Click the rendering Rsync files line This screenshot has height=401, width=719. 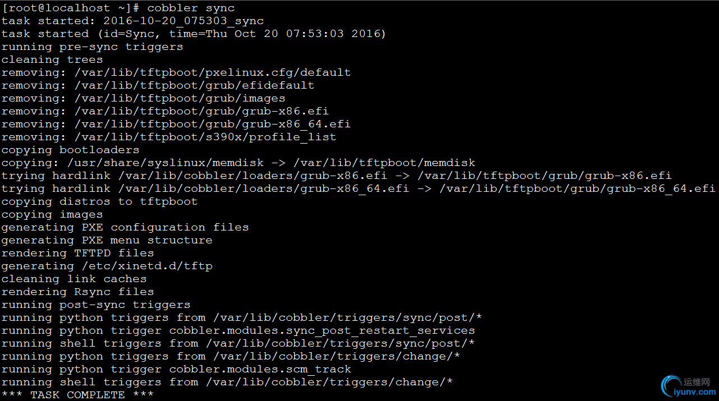[x=78, y=292]
